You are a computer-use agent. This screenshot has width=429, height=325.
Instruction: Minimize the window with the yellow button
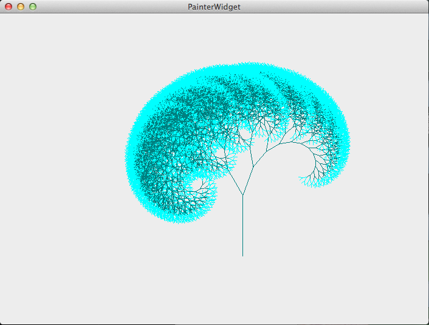(21, 7)
